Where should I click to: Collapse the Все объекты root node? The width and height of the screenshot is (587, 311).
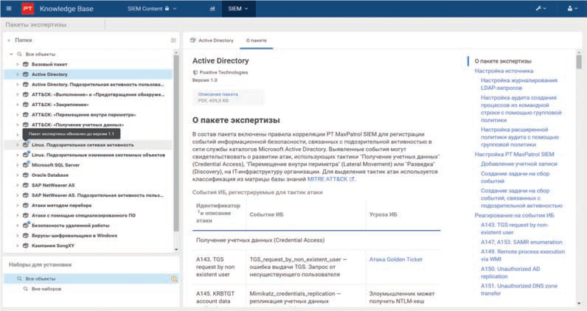11,55
